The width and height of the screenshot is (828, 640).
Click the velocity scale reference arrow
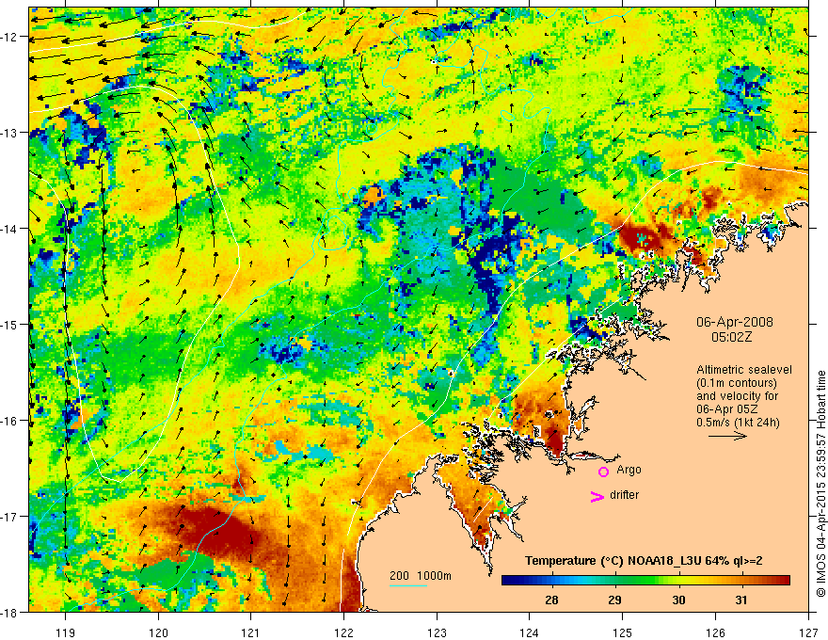coord(727,436)
